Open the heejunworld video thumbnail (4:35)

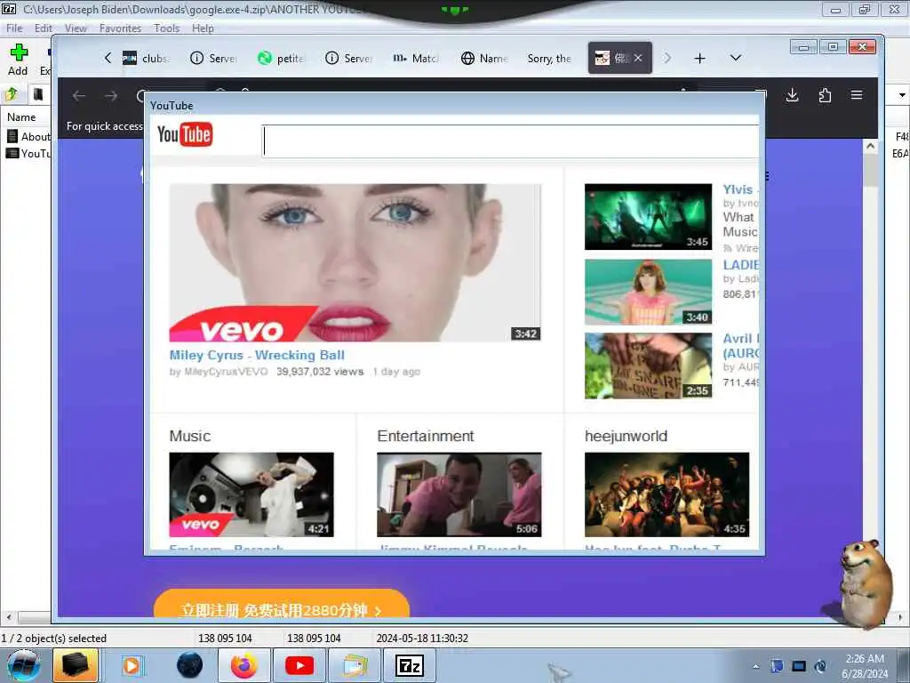point(667,494)
